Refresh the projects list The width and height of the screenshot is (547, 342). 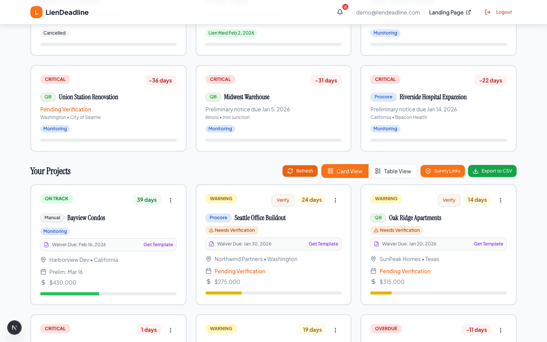tap(300, 171)
